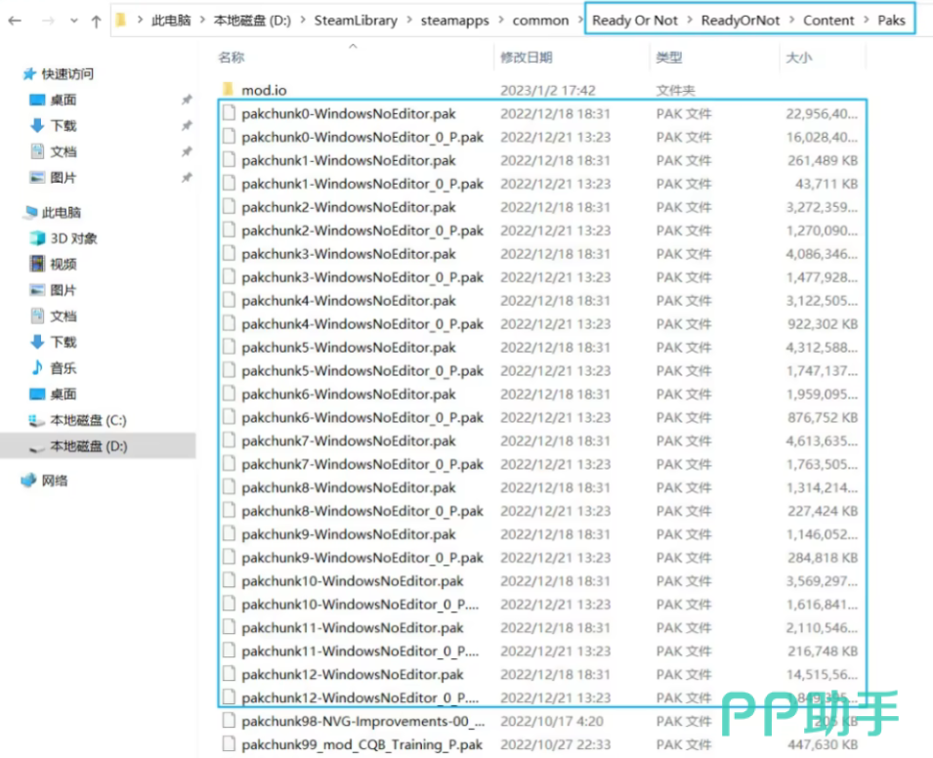Open Videos folder icon under This PC

point(37,264)
